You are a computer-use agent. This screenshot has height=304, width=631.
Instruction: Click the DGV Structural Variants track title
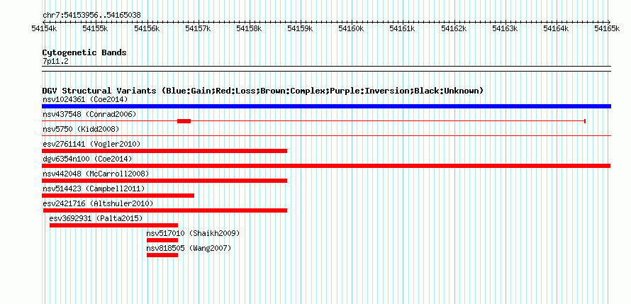pyautogui.click(x=263, y=91)
